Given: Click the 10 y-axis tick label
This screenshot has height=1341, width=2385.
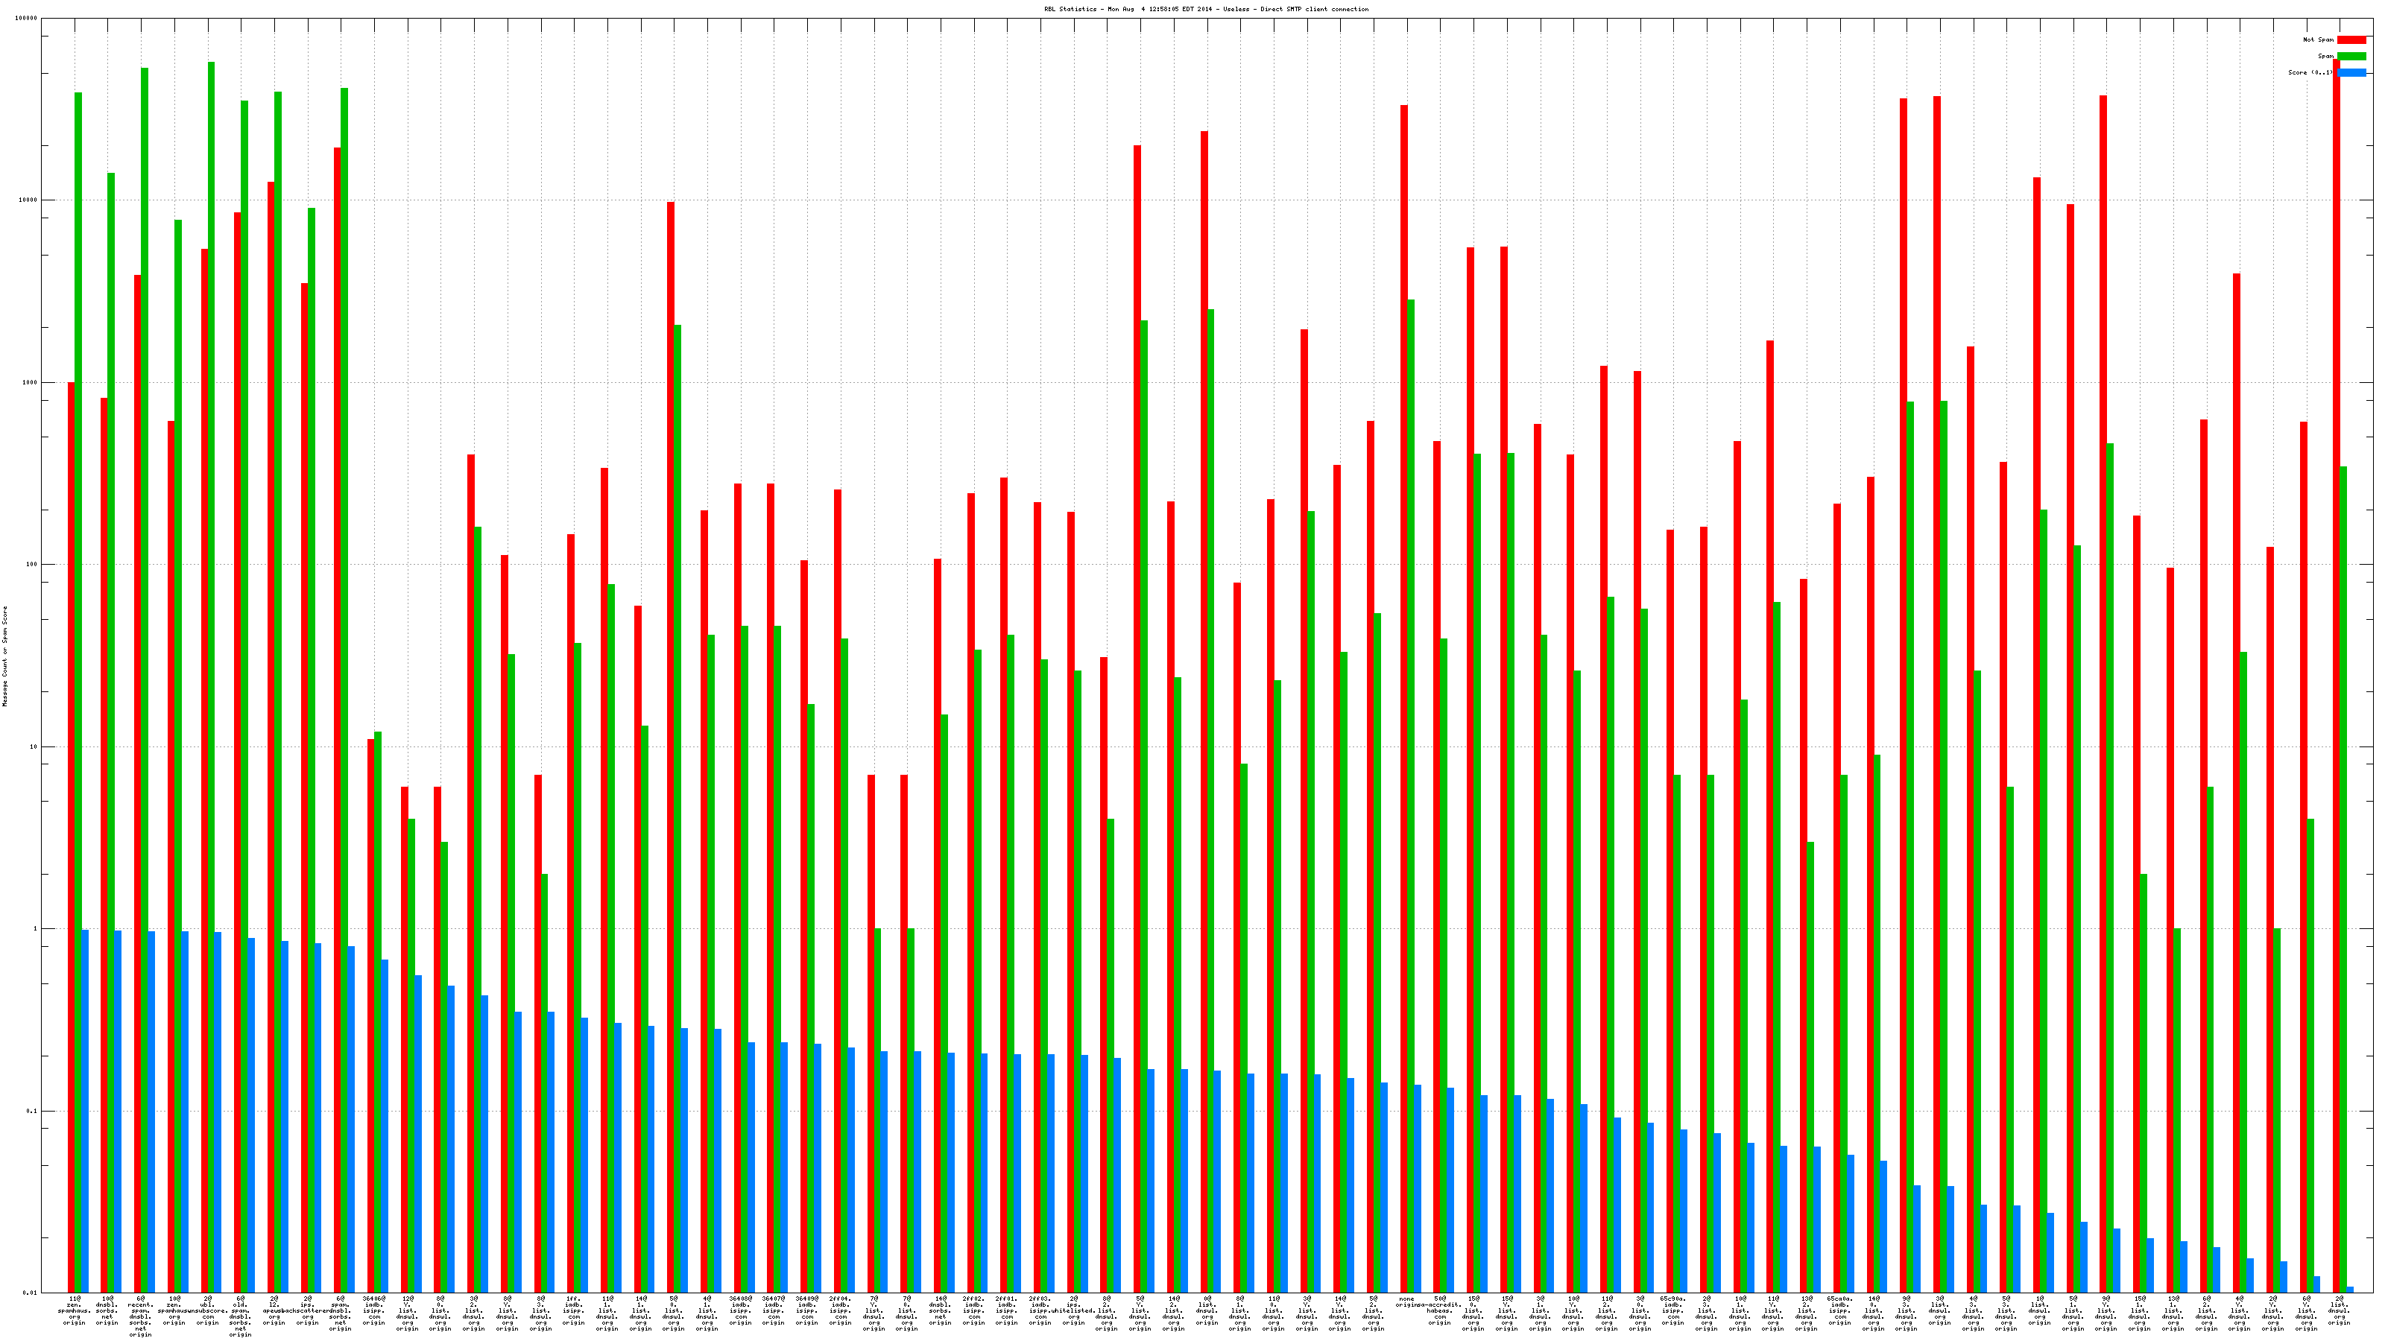Looking at the screenshot, I should click(34, 746).
